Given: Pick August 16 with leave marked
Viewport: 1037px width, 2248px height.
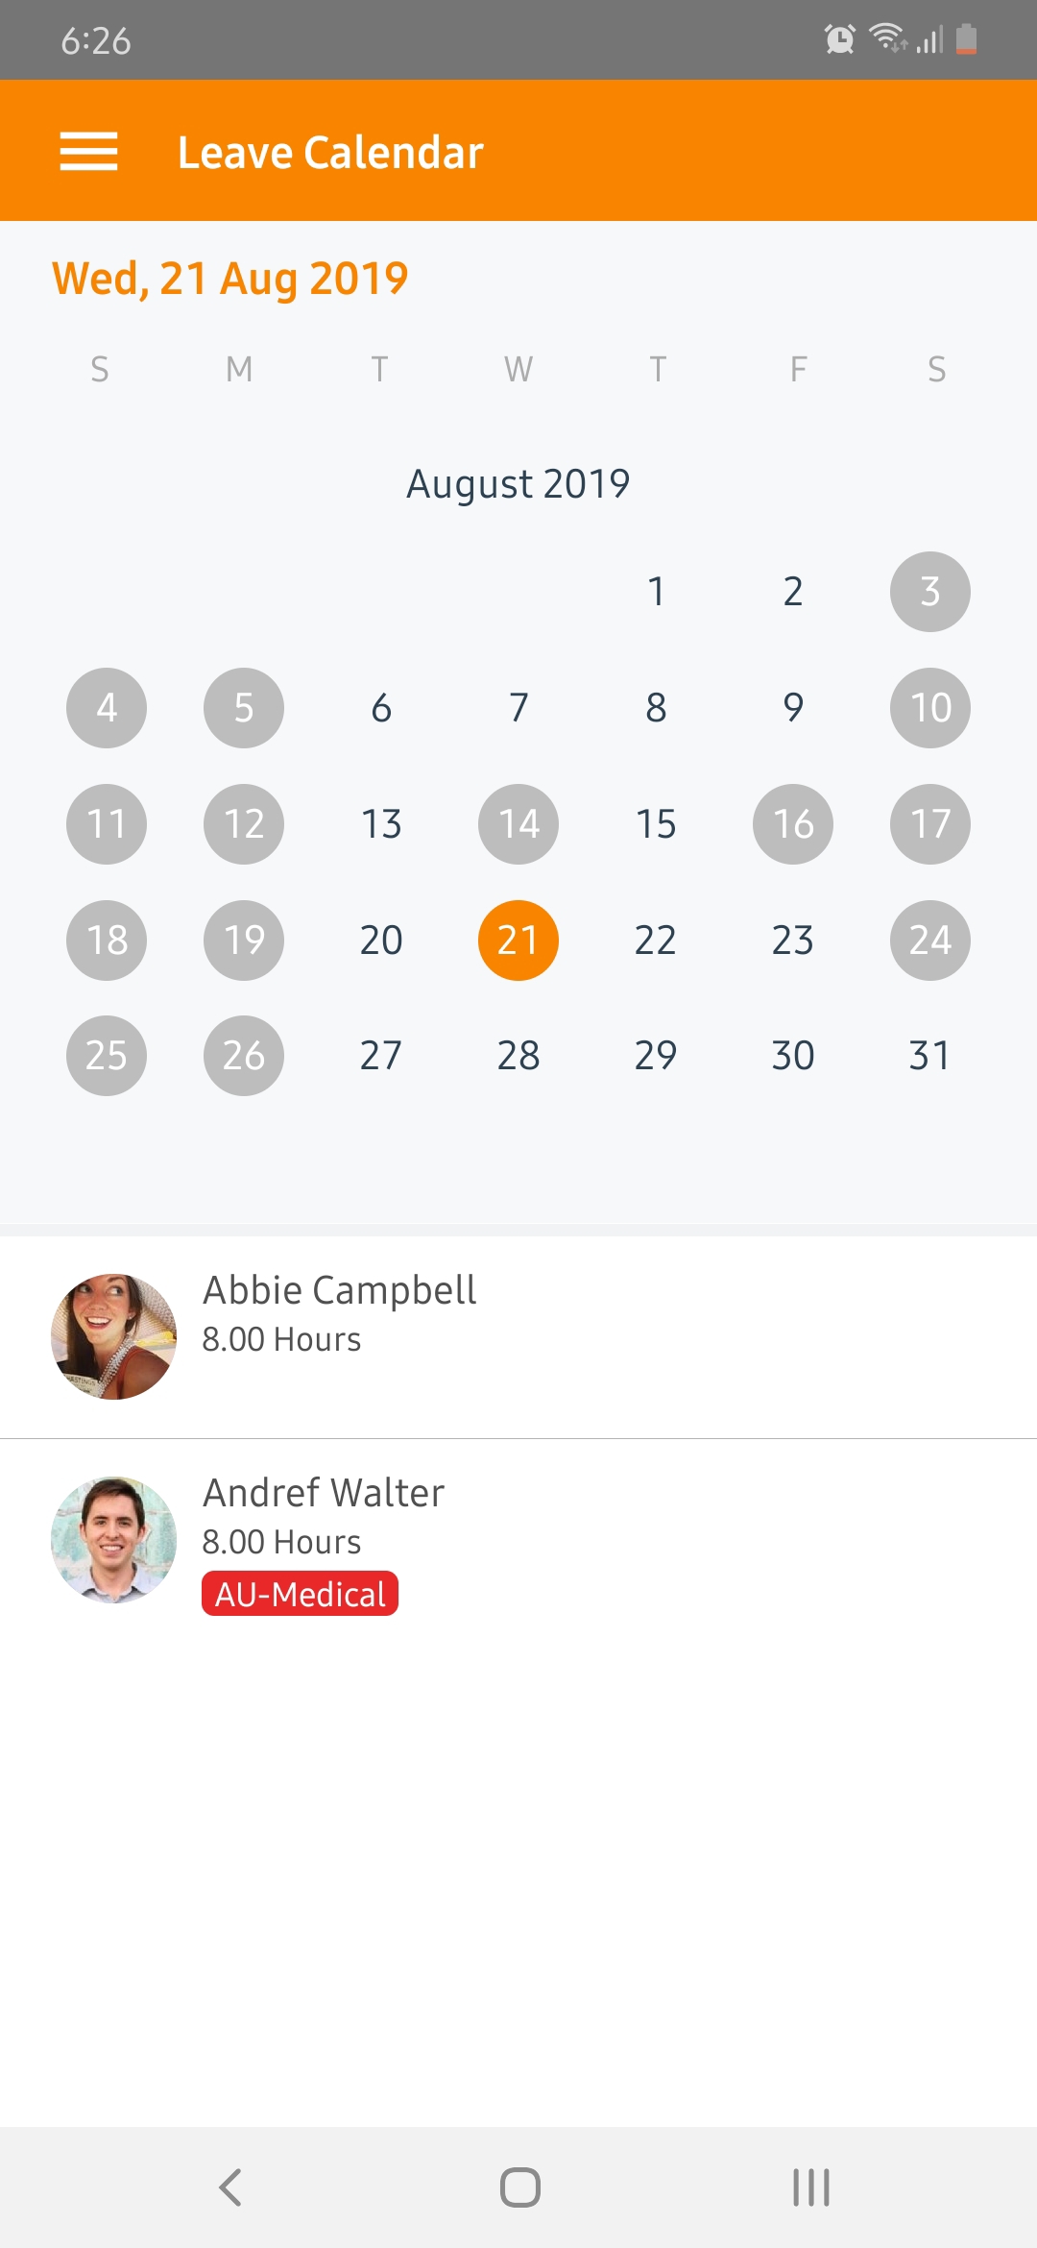Looking at the screenshot, I should [x=793, y=823].
